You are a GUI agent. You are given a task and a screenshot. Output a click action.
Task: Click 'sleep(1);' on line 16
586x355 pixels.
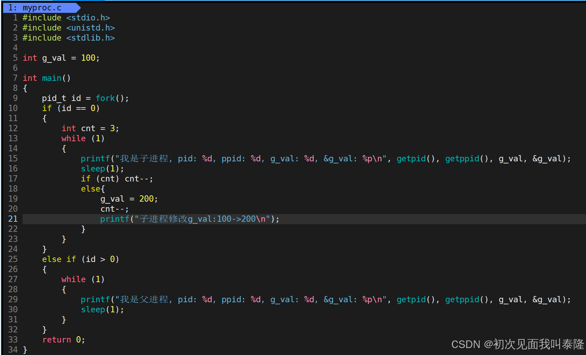click(102, 169)
